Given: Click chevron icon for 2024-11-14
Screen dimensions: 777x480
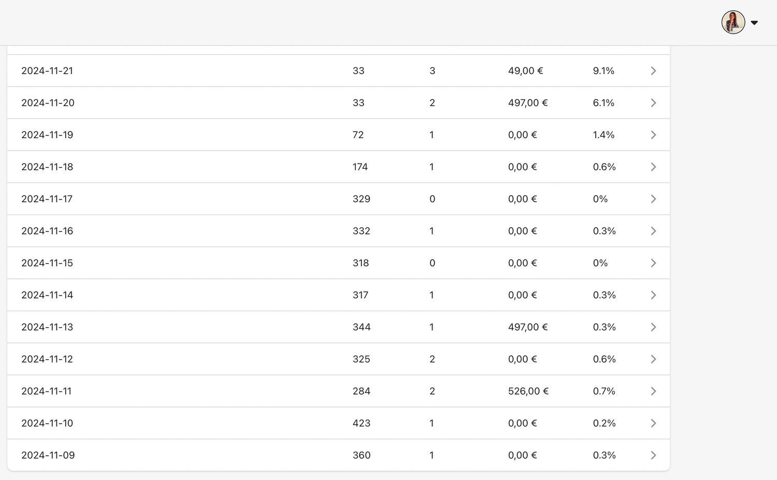Looking at the screenshot, I should pyautogui.click(x=653, y=295).
